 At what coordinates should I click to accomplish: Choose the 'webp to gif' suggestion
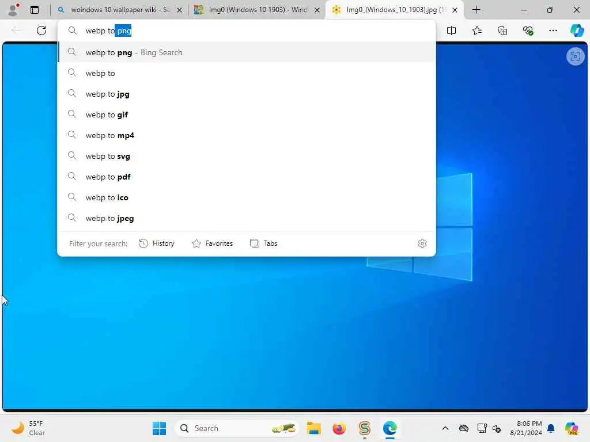(x=247, y=115)
